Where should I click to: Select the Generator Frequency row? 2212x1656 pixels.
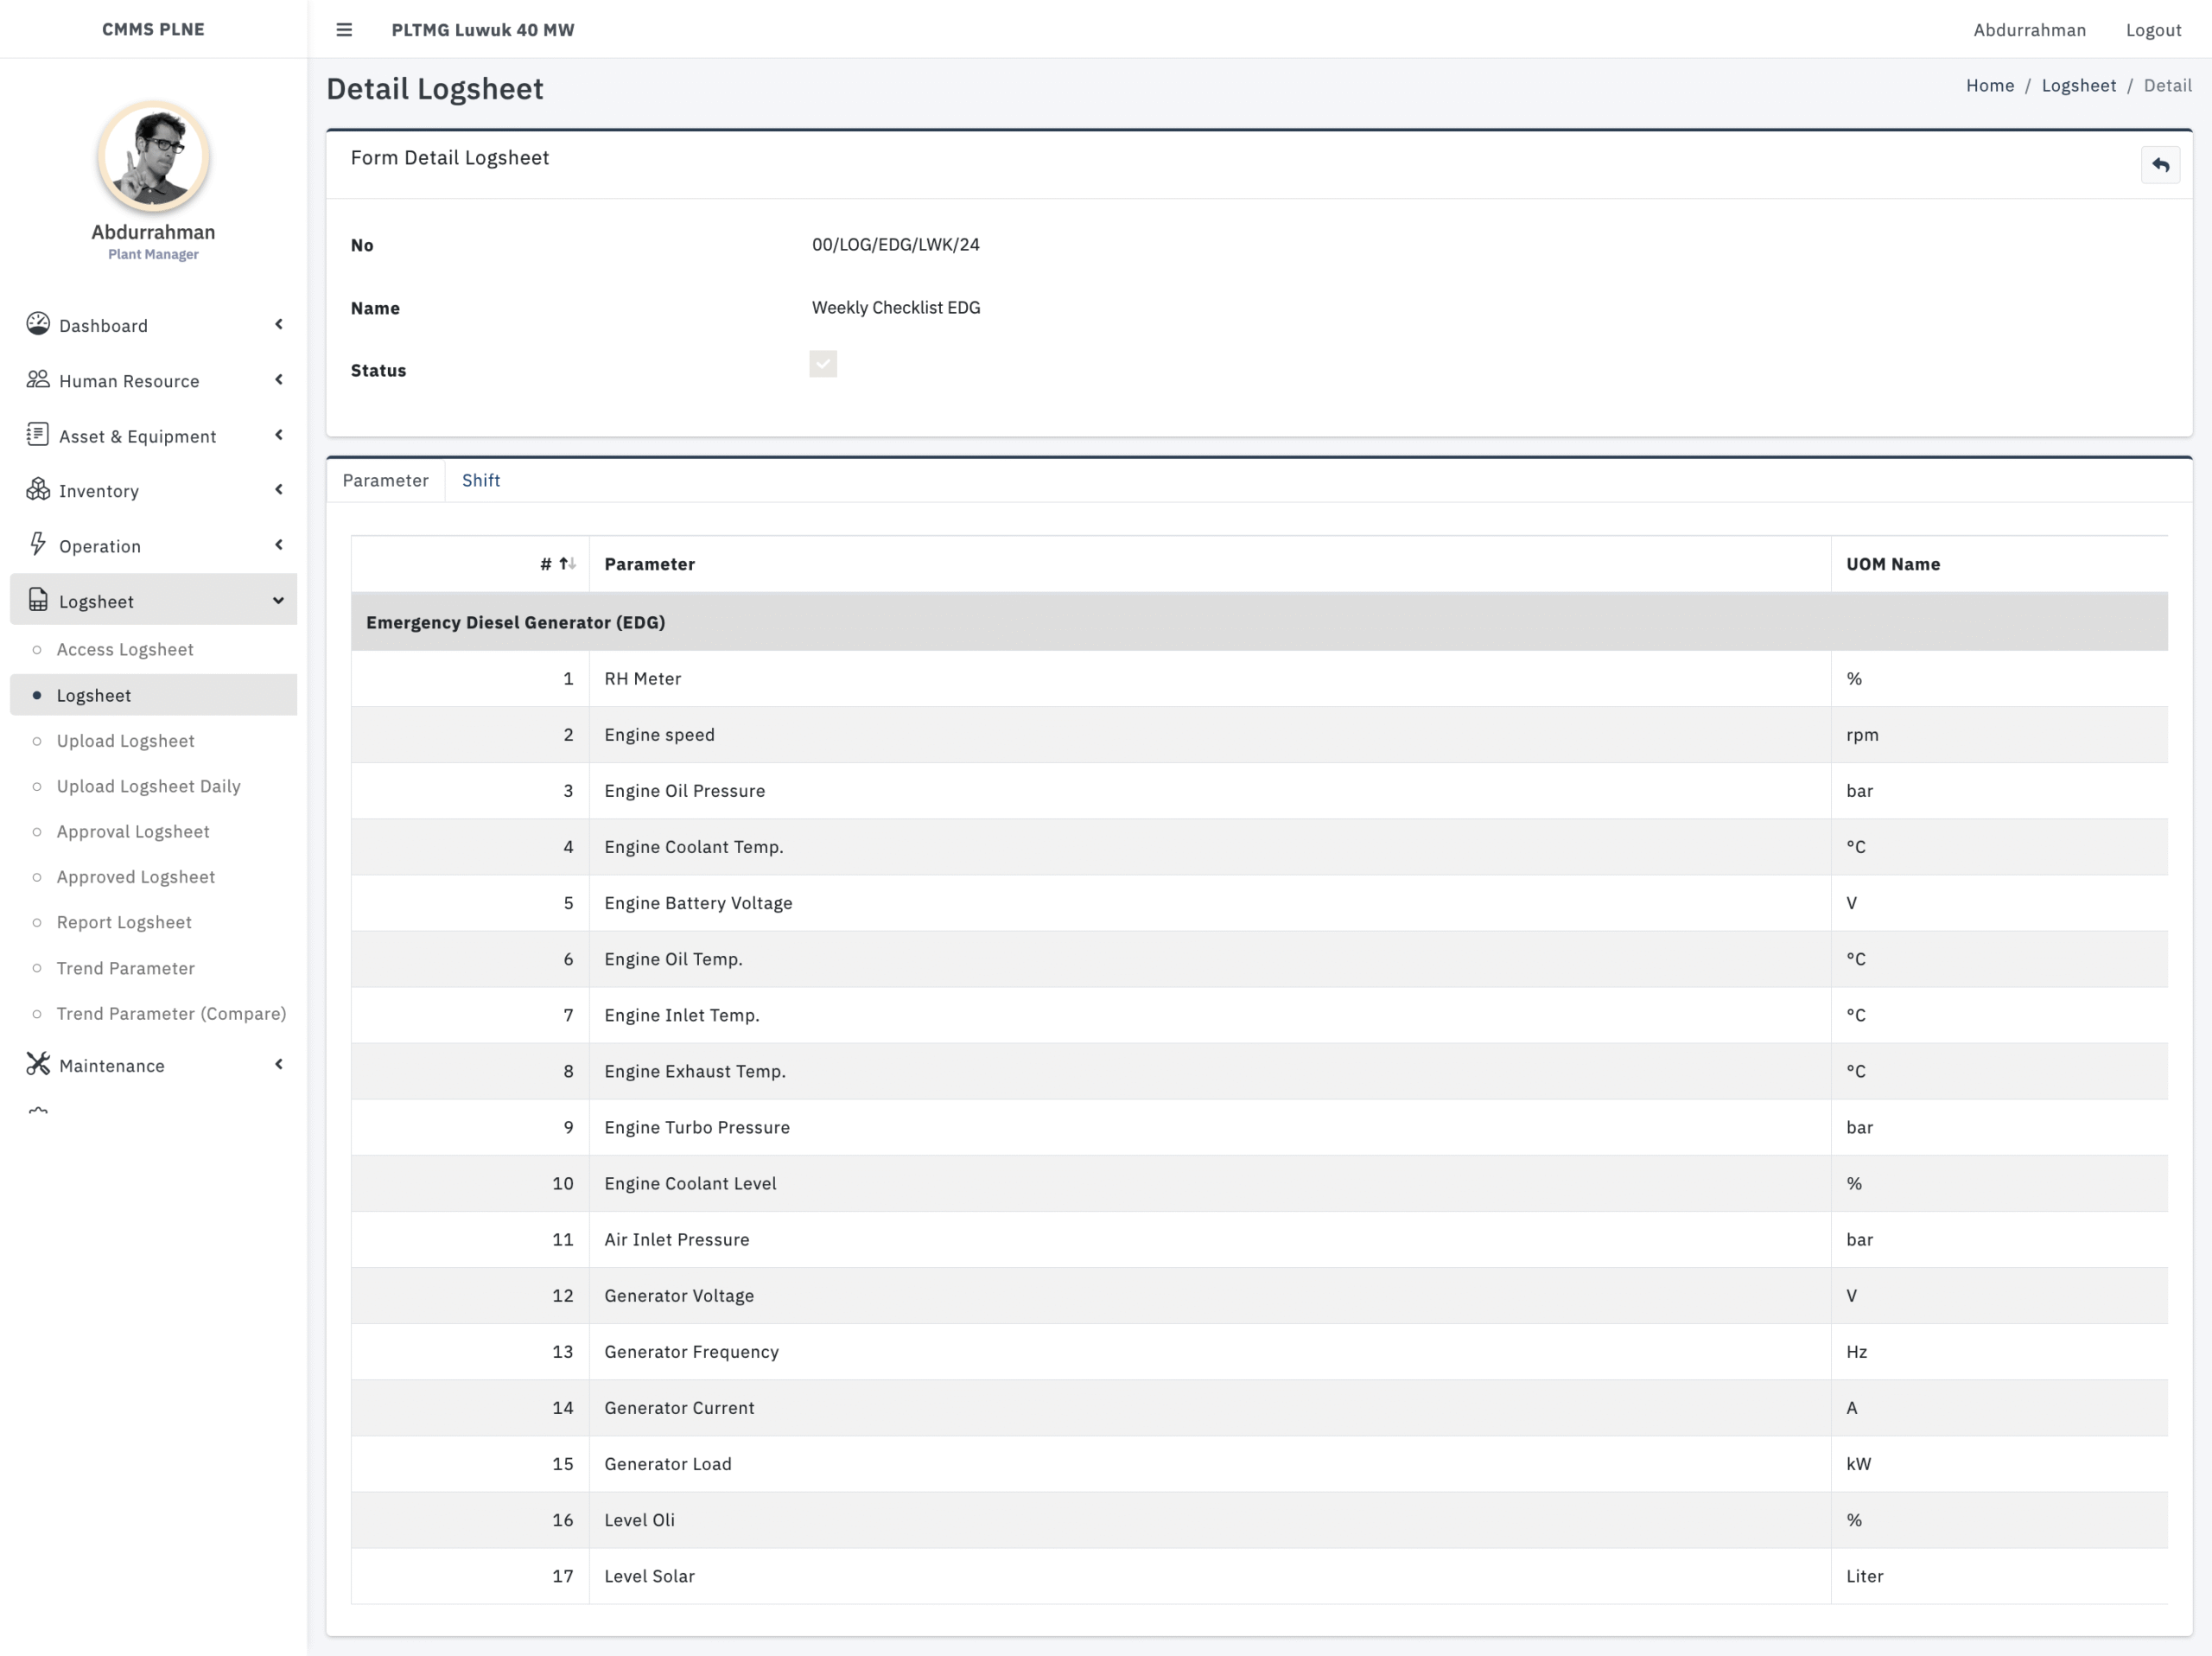[1259, 1351]
